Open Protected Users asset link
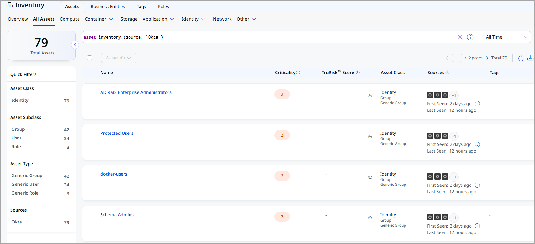This screenshot has width=535, height=244. pyautogui.click(x=117, y=133)
